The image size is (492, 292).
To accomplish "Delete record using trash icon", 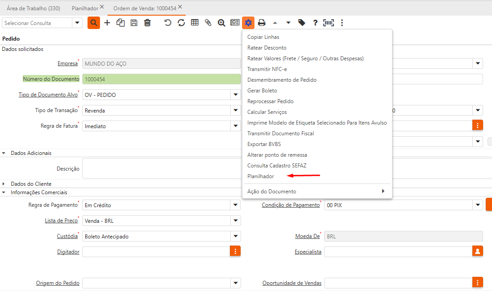I will tap(147, 23).
